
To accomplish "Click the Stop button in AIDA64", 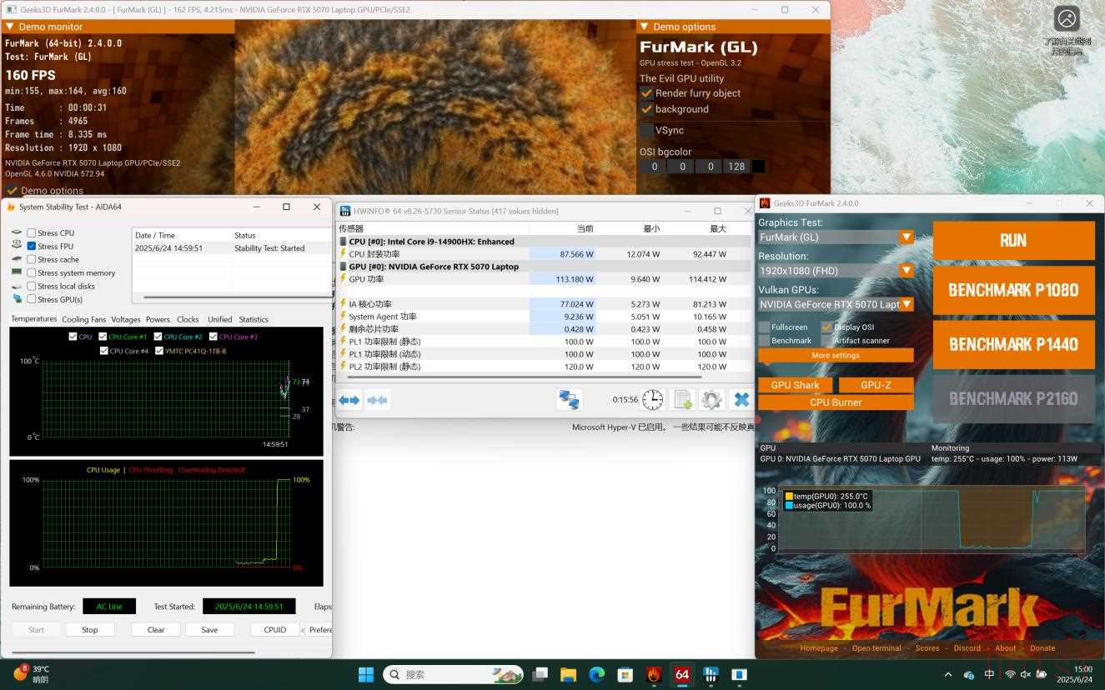I will [90, 630].
